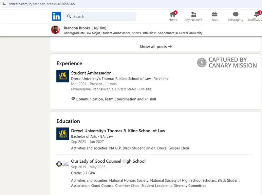Click 'Bachelor of Arts - BA, Law' text
The width and height of the screenshot is (262, 195).
coord(92,136)
